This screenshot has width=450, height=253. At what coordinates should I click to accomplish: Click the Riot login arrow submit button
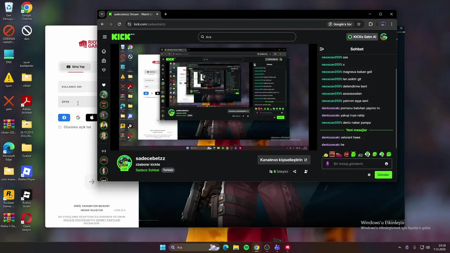[92, 182]
